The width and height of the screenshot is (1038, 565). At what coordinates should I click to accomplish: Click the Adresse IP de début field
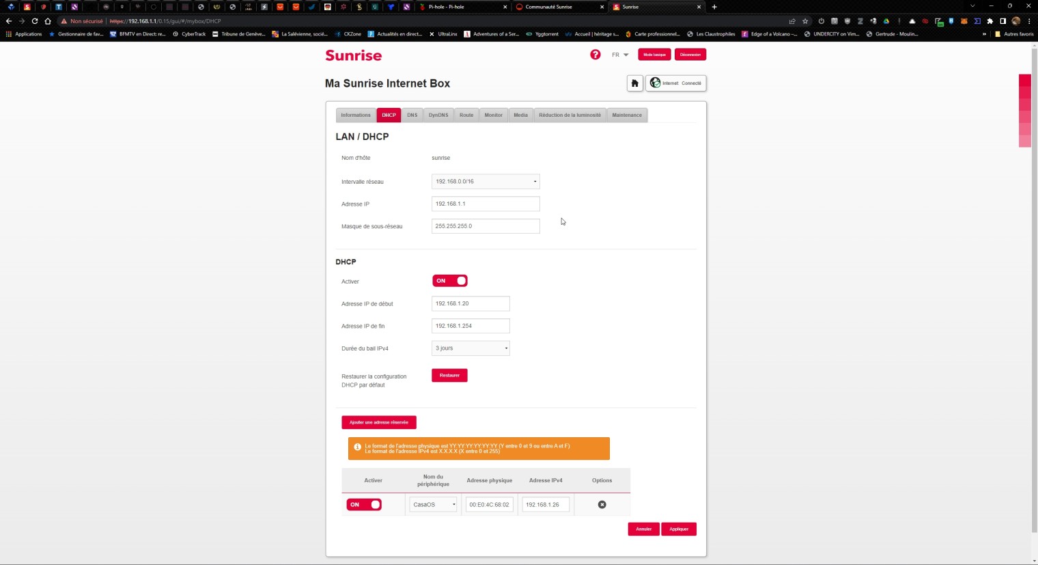click(x=471, y=303)
